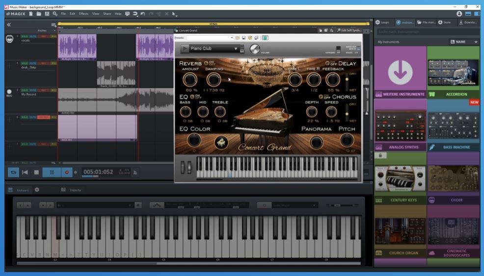Viewport: 484px width, 276px height.
Task: Open a project with the folder icon
Action: [39, 14]
